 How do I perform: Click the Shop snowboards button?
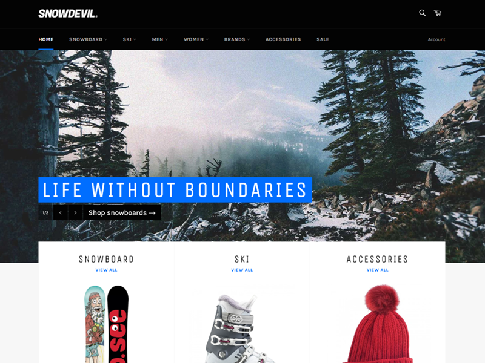[122, 213]
